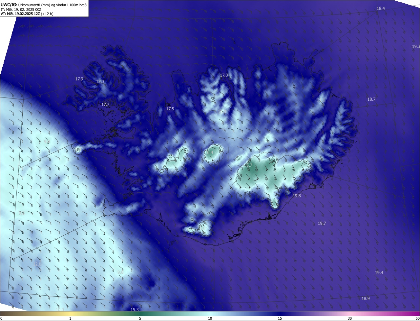Click the 18.9 value on the map

pyautogui.click(x=366, y=299)
